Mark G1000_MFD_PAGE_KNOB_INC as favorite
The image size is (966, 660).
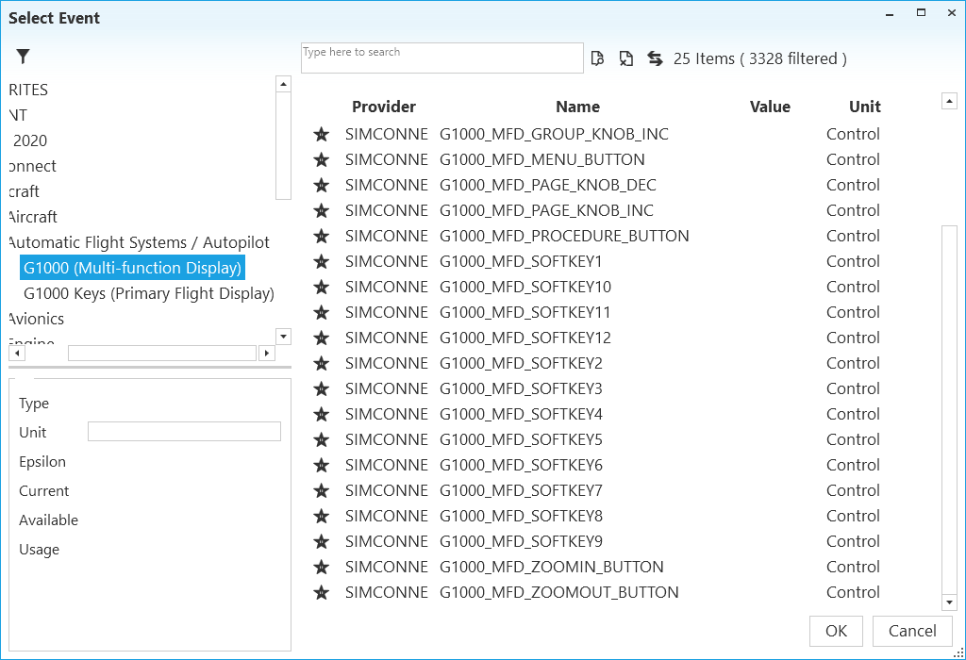coord(321,210)
